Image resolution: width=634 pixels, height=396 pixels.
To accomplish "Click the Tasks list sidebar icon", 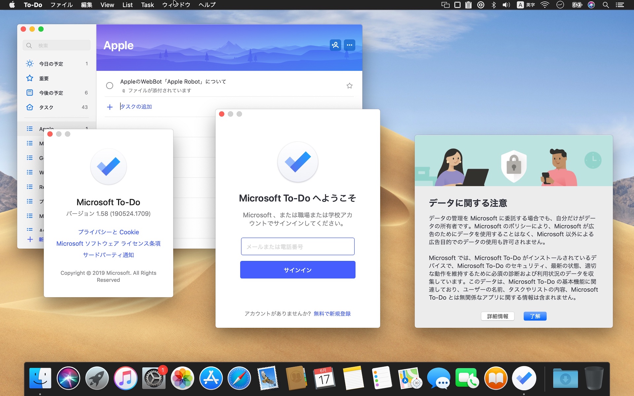I will pyautogui.click(x=29, y=107).
